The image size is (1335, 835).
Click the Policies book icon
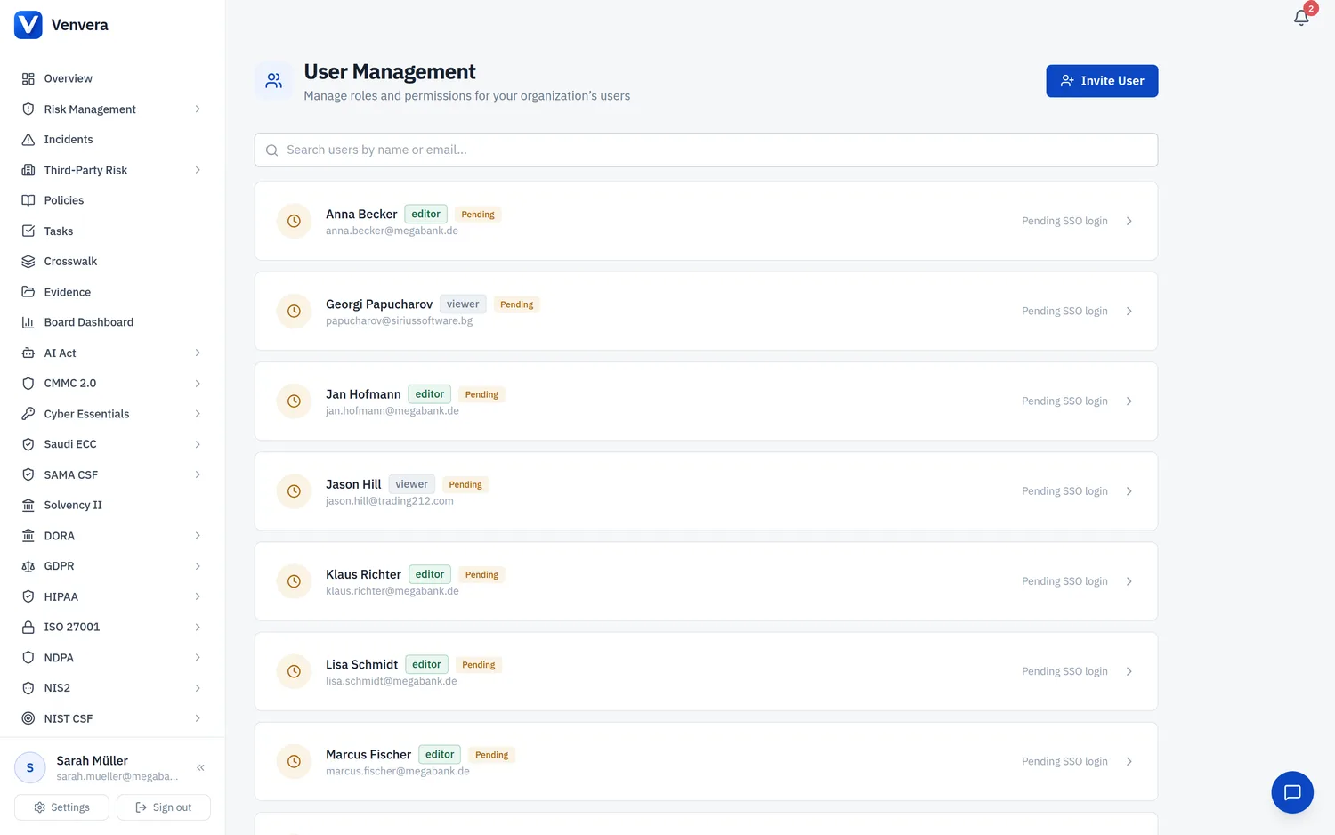tap(28, 200)
